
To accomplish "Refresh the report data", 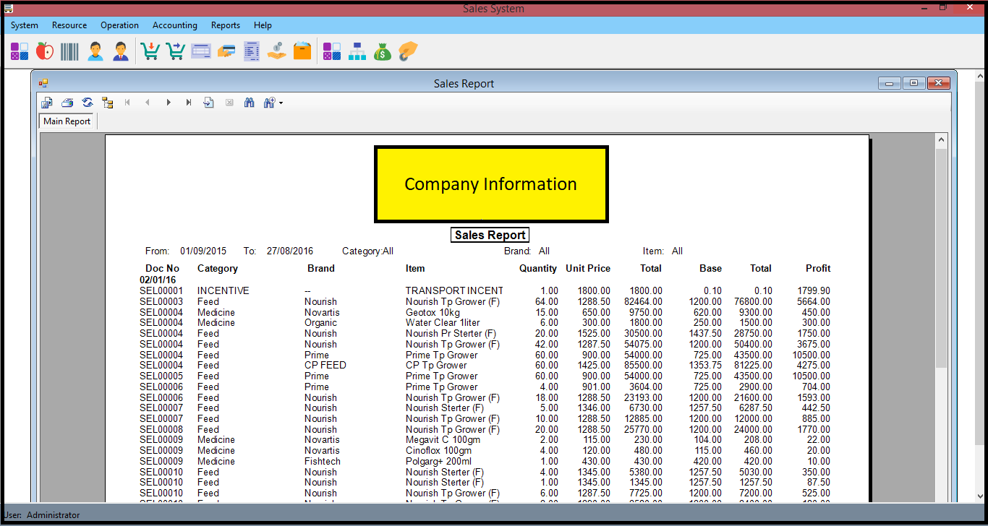I will click(88, 103).
